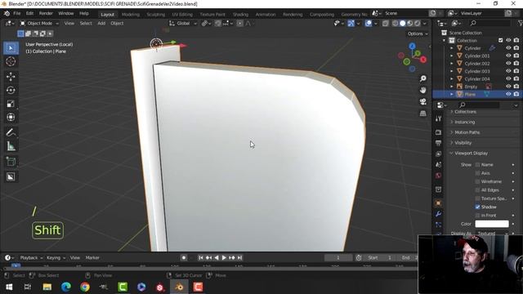
Task: Hide the Plane object in viewport
Action: [x=508, y=95]
